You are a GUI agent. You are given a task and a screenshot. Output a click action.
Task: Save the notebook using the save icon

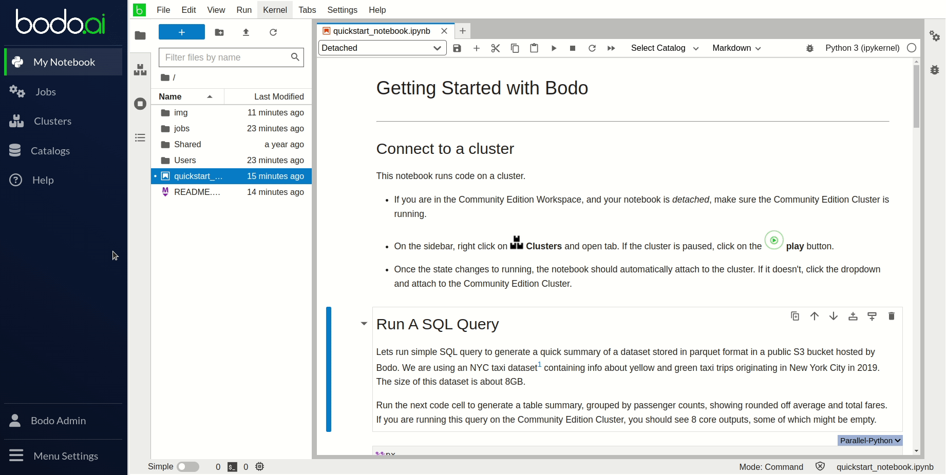click(457, 48)
